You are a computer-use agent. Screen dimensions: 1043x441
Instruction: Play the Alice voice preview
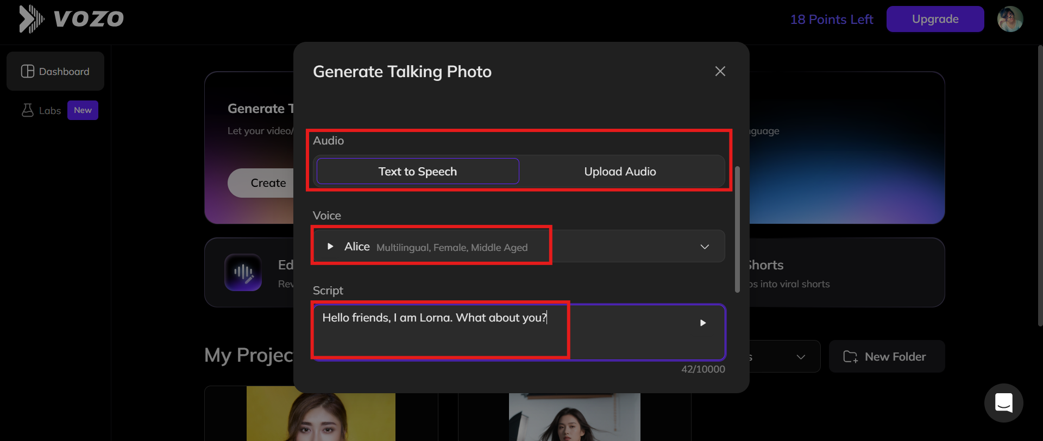(x=330, y=247)
